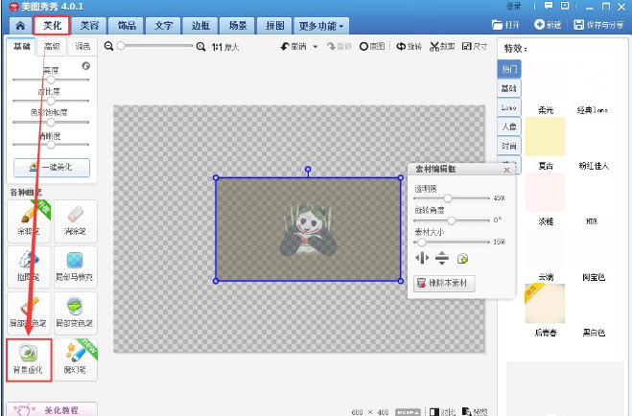Open the 美化教程 banner
632x416 pixels.
52,409
